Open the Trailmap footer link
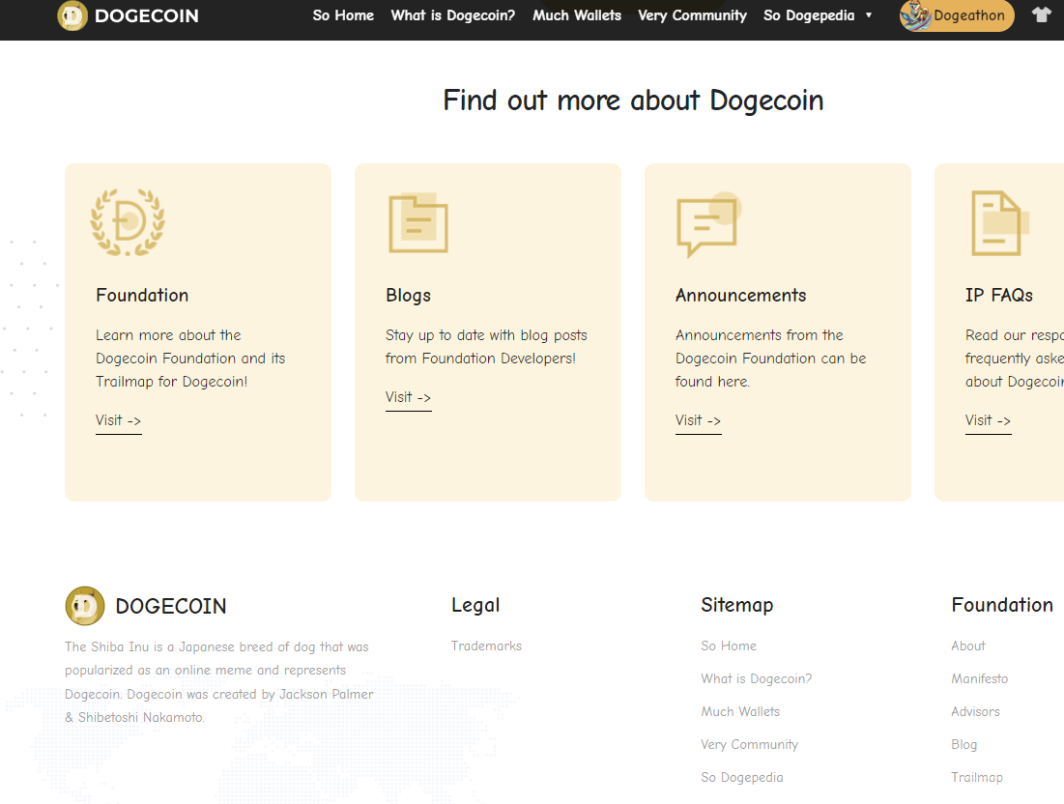 pyautogui.click(x=977, y=777)
